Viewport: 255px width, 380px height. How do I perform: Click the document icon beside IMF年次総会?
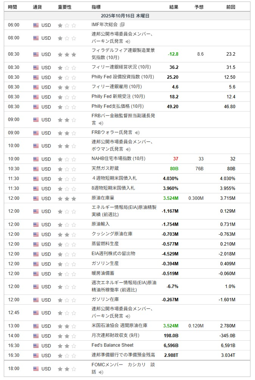(122, 25)
